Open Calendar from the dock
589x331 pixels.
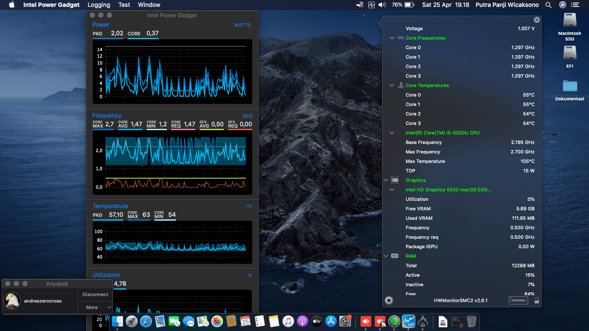point(245,321)
